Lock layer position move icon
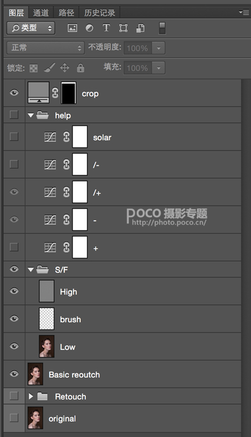 [x=64, y=68]
